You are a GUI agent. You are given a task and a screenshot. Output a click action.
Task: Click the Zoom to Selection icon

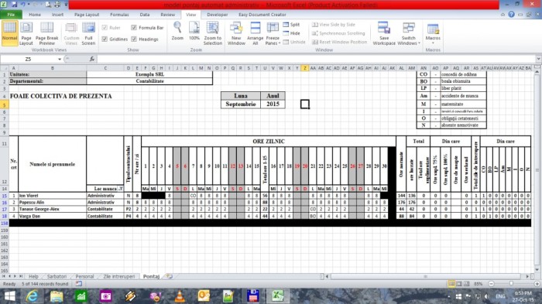pyautogui.click(x=213, y=32)
